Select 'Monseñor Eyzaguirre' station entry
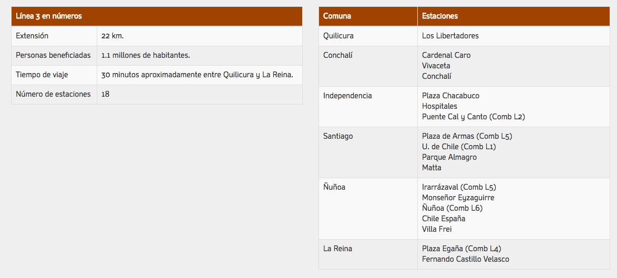The image size is (617, 278). coord(458,198)
